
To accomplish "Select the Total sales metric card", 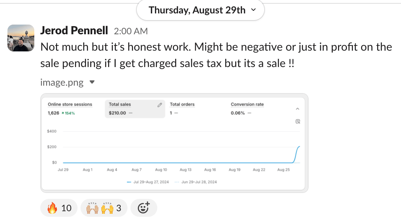I will pyautogui.click(x=134, y=109).
